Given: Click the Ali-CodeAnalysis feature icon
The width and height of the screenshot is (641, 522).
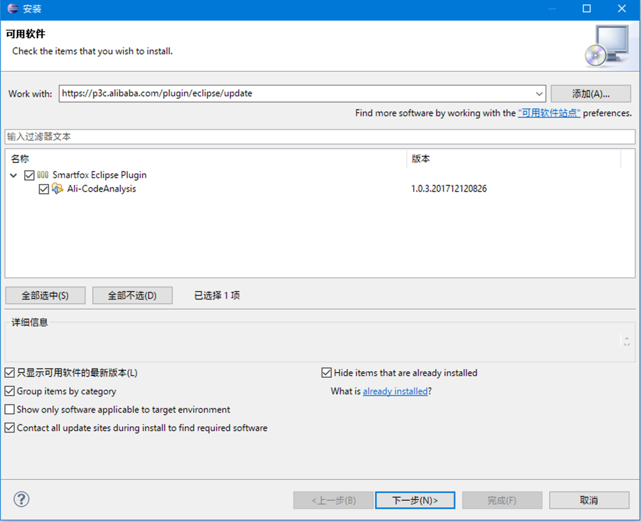Looking at the screenshot, I should (58, 189).
